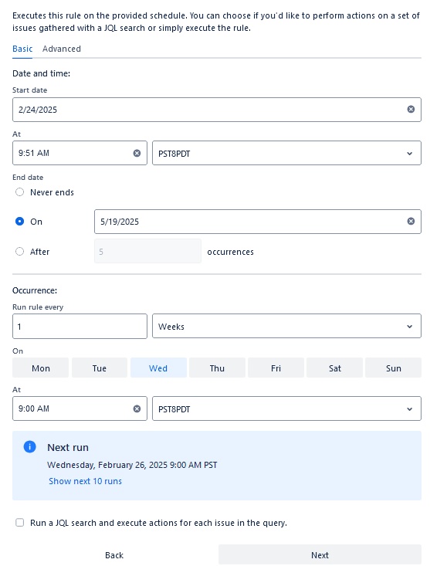
Task: Click the Back button
Action: (x=114, y=555)
